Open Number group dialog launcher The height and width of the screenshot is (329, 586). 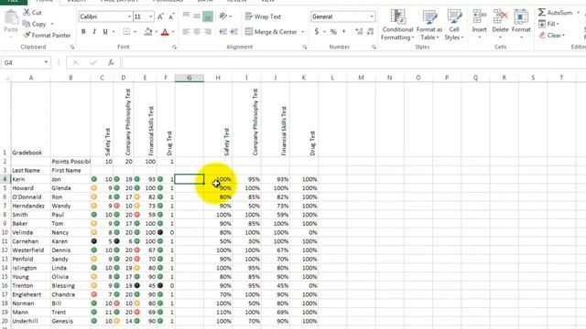(374, 47)
